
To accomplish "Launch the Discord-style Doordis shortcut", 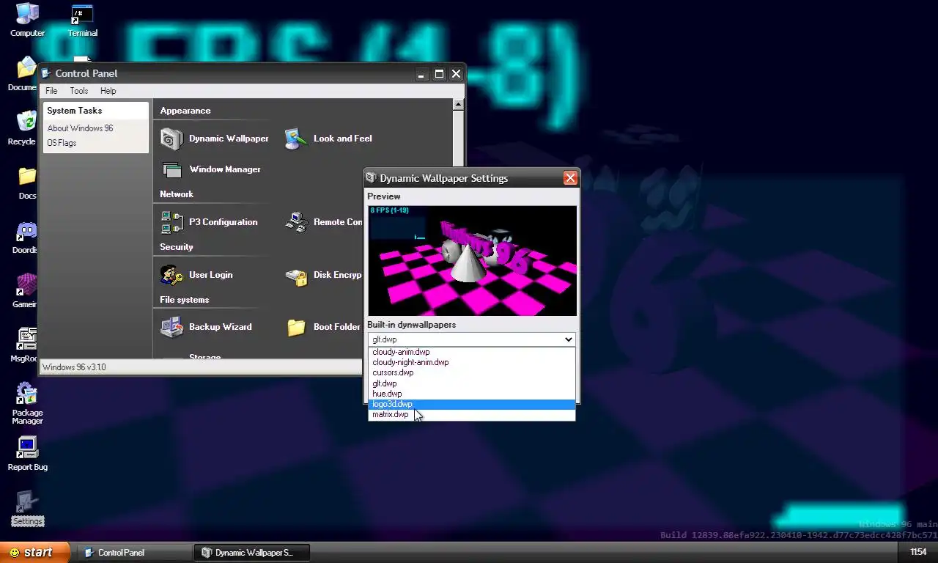I will pyautogui.click(x=25, y=237).
